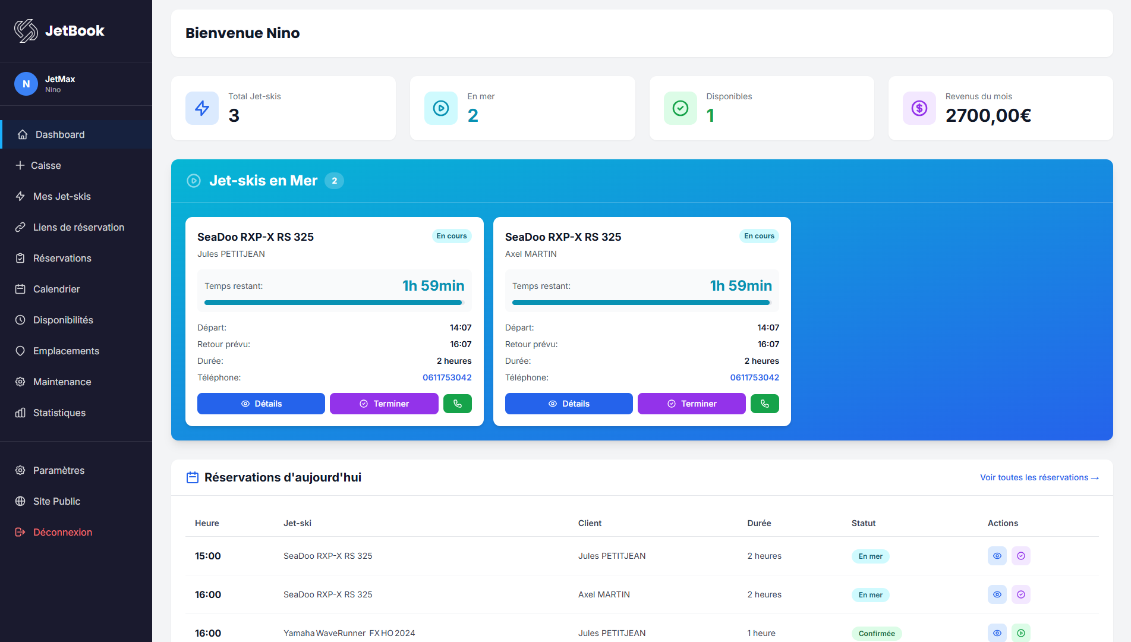Open Calendrier from the sidebar
Image resolution: width=1131 pixels, height=642 pixels.
(56, 289)
